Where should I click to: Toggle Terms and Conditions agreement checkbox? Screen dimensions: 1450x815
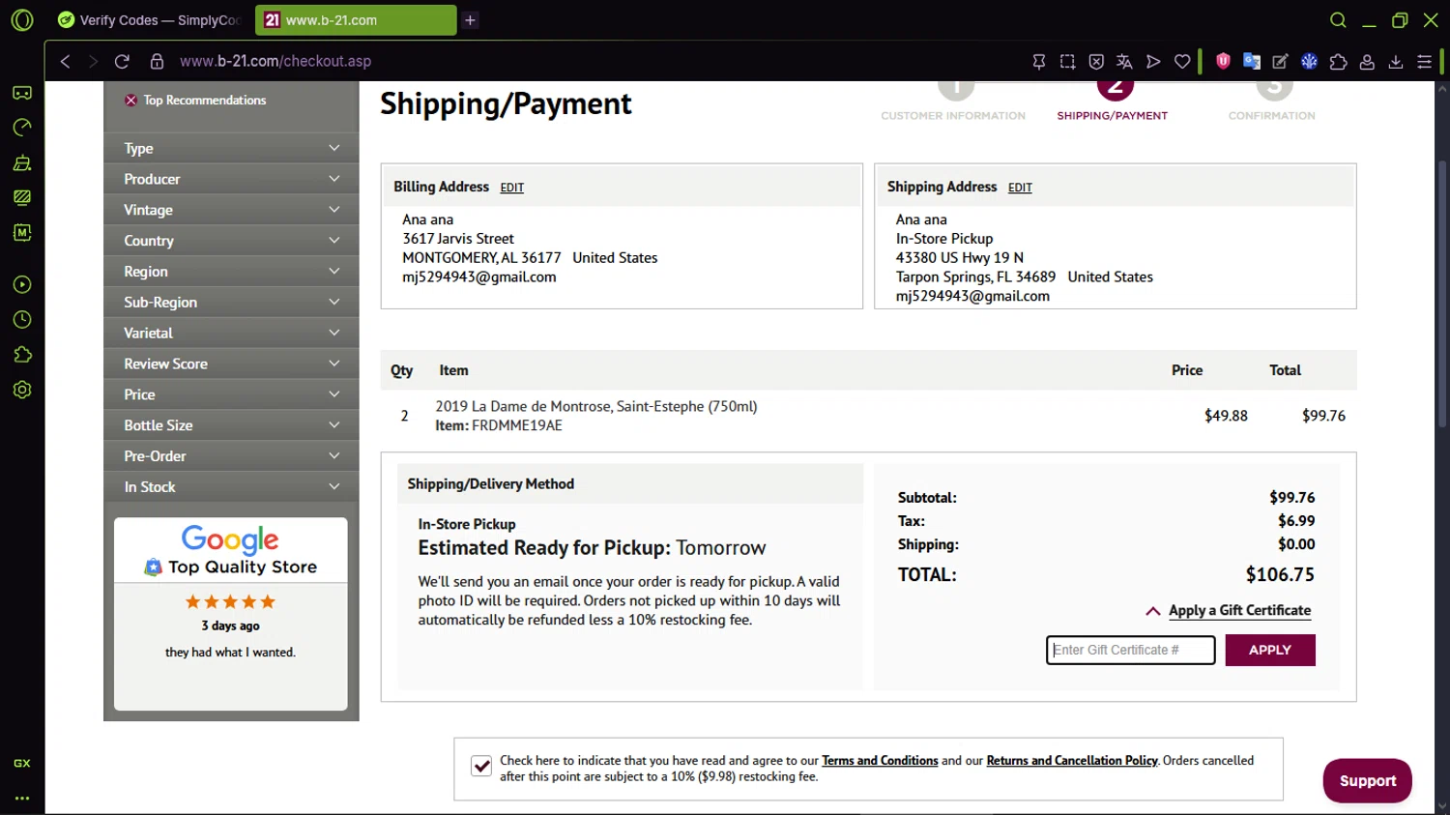(481, 767)
